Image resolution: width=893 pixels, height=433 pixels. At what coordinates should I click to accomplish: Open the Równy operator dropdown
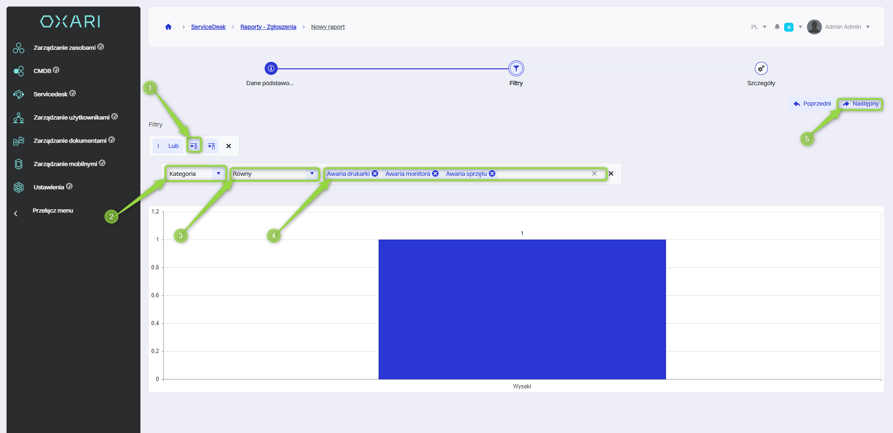point(274,173)
